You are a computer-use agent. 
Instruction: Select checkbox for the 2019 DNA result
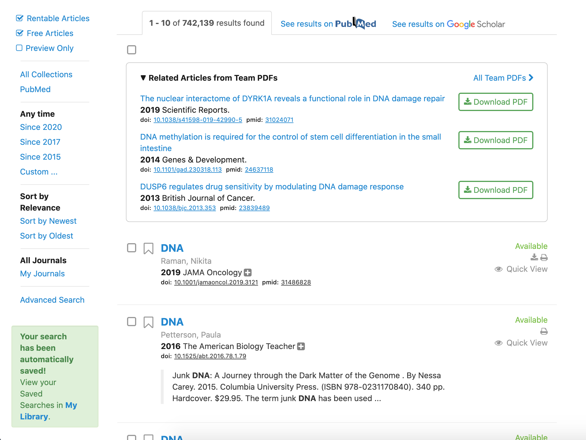(132, 248)
